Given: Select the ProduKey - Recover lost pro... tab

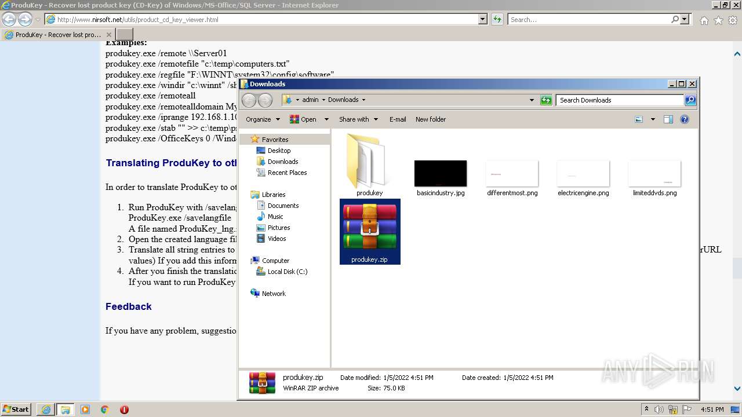Looking at the screenshot, I should tap(58, 35).
